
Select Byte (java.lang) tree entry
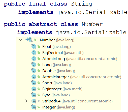[56, 95]
